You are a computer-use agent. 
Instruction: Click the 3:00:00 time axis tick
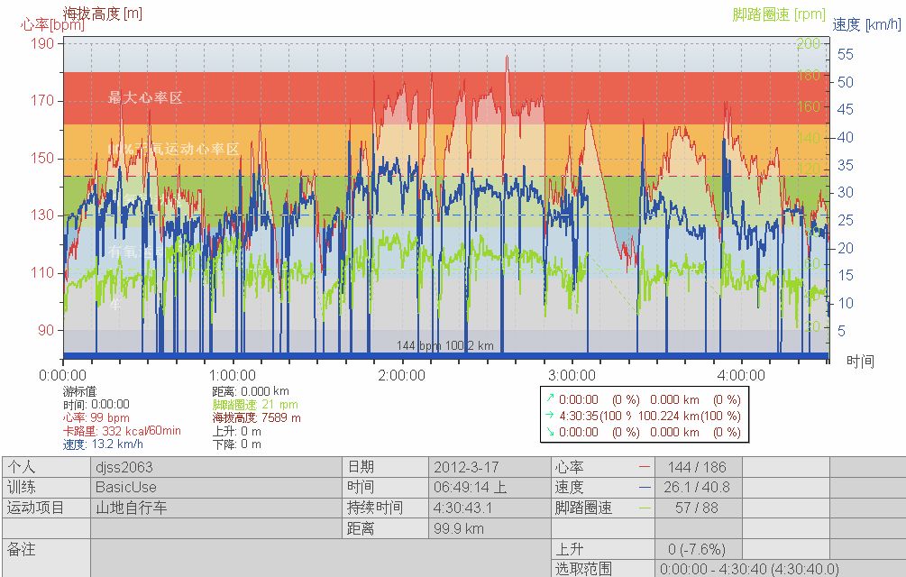pyautogui.click(x=572, y=375)
